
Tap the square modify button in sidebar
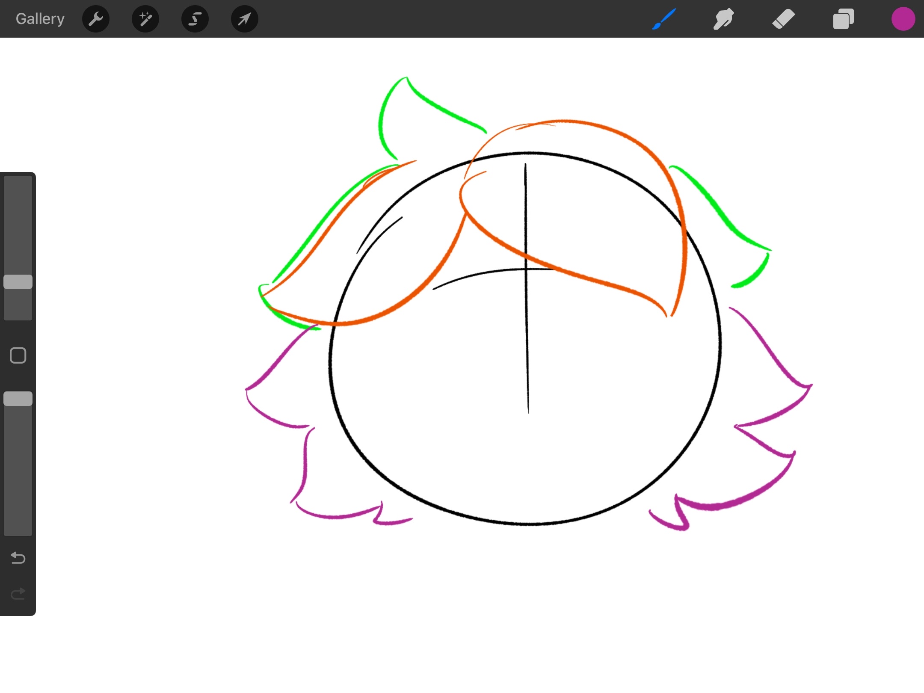[x=18, y=355]
